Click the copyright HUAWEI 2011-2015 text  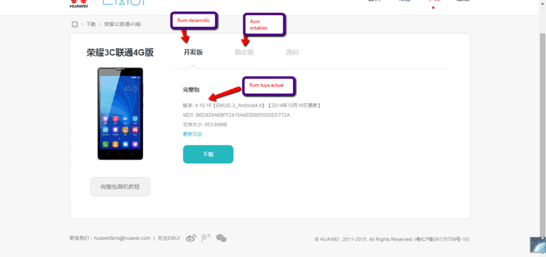(x=392, y=239)
